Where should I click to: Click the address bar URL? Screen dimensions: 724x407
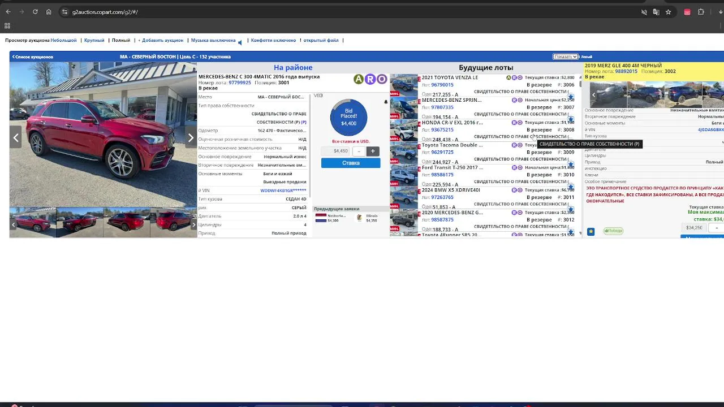point(105,12)
